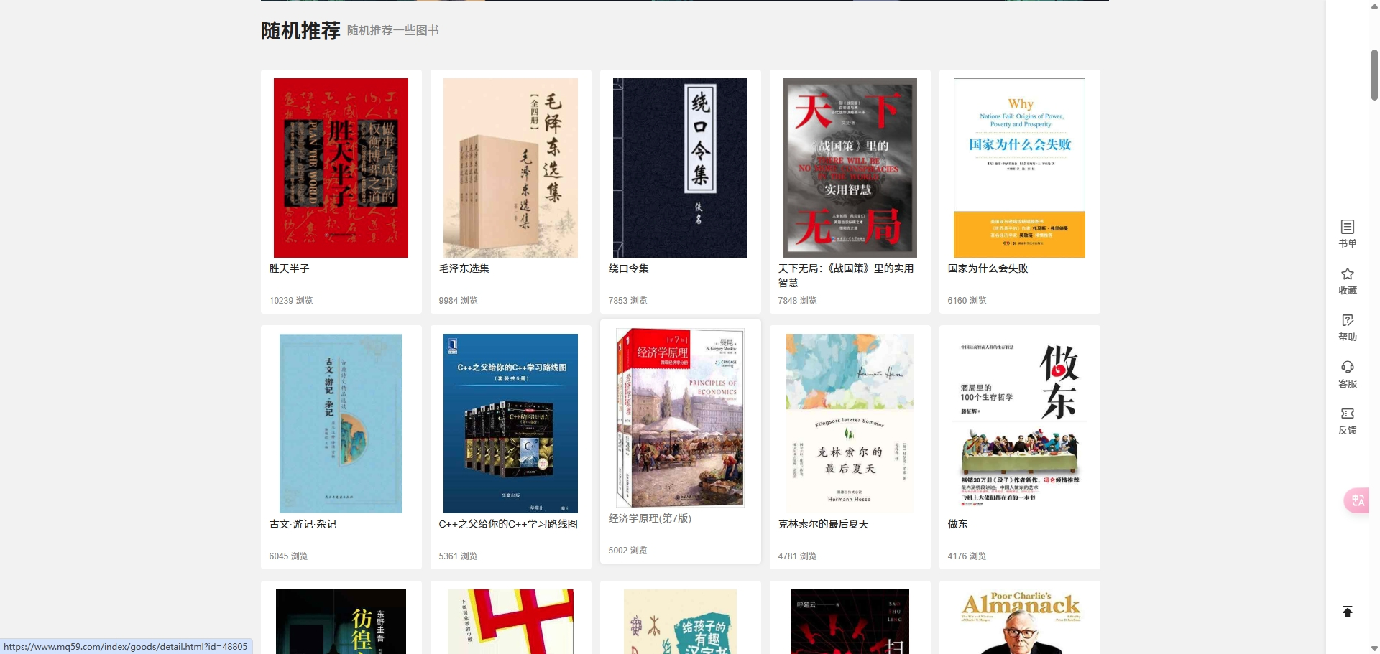Image resolution: width=1380 pixels, height=654 pixels.
Task: Click the back-to-top arrow icon
Action: point(1348,612)
